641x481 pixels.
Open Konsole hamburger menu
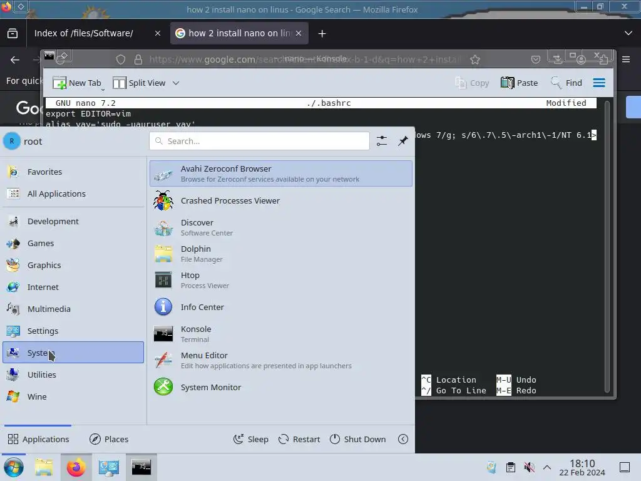599,83
